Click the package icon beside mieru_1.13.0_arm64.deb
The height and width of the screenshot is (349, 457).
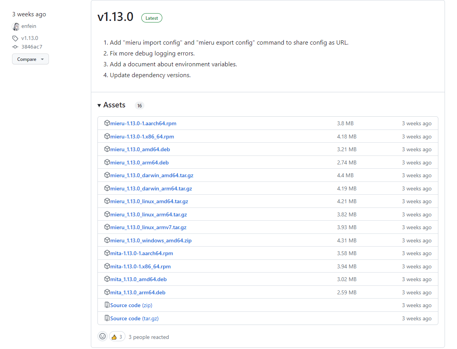click(107, 162)
